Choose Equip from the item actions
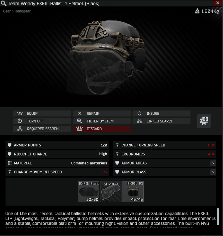This screenshot has height=236, width=223. click(x=42, y=113)
